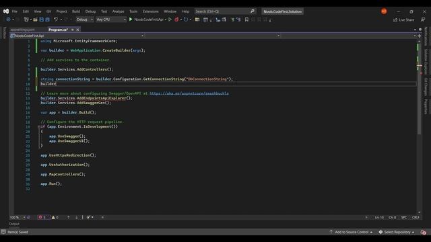Click the code cleanup broom icon
This screenshot has width=431, height=242.
(x=88, y=217)
